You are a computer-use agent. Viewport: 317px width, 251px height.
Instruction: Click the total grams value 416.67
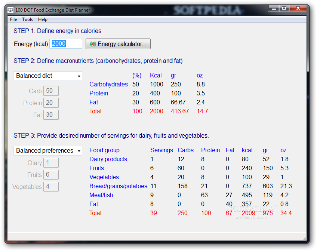click(x=180, y=111)
